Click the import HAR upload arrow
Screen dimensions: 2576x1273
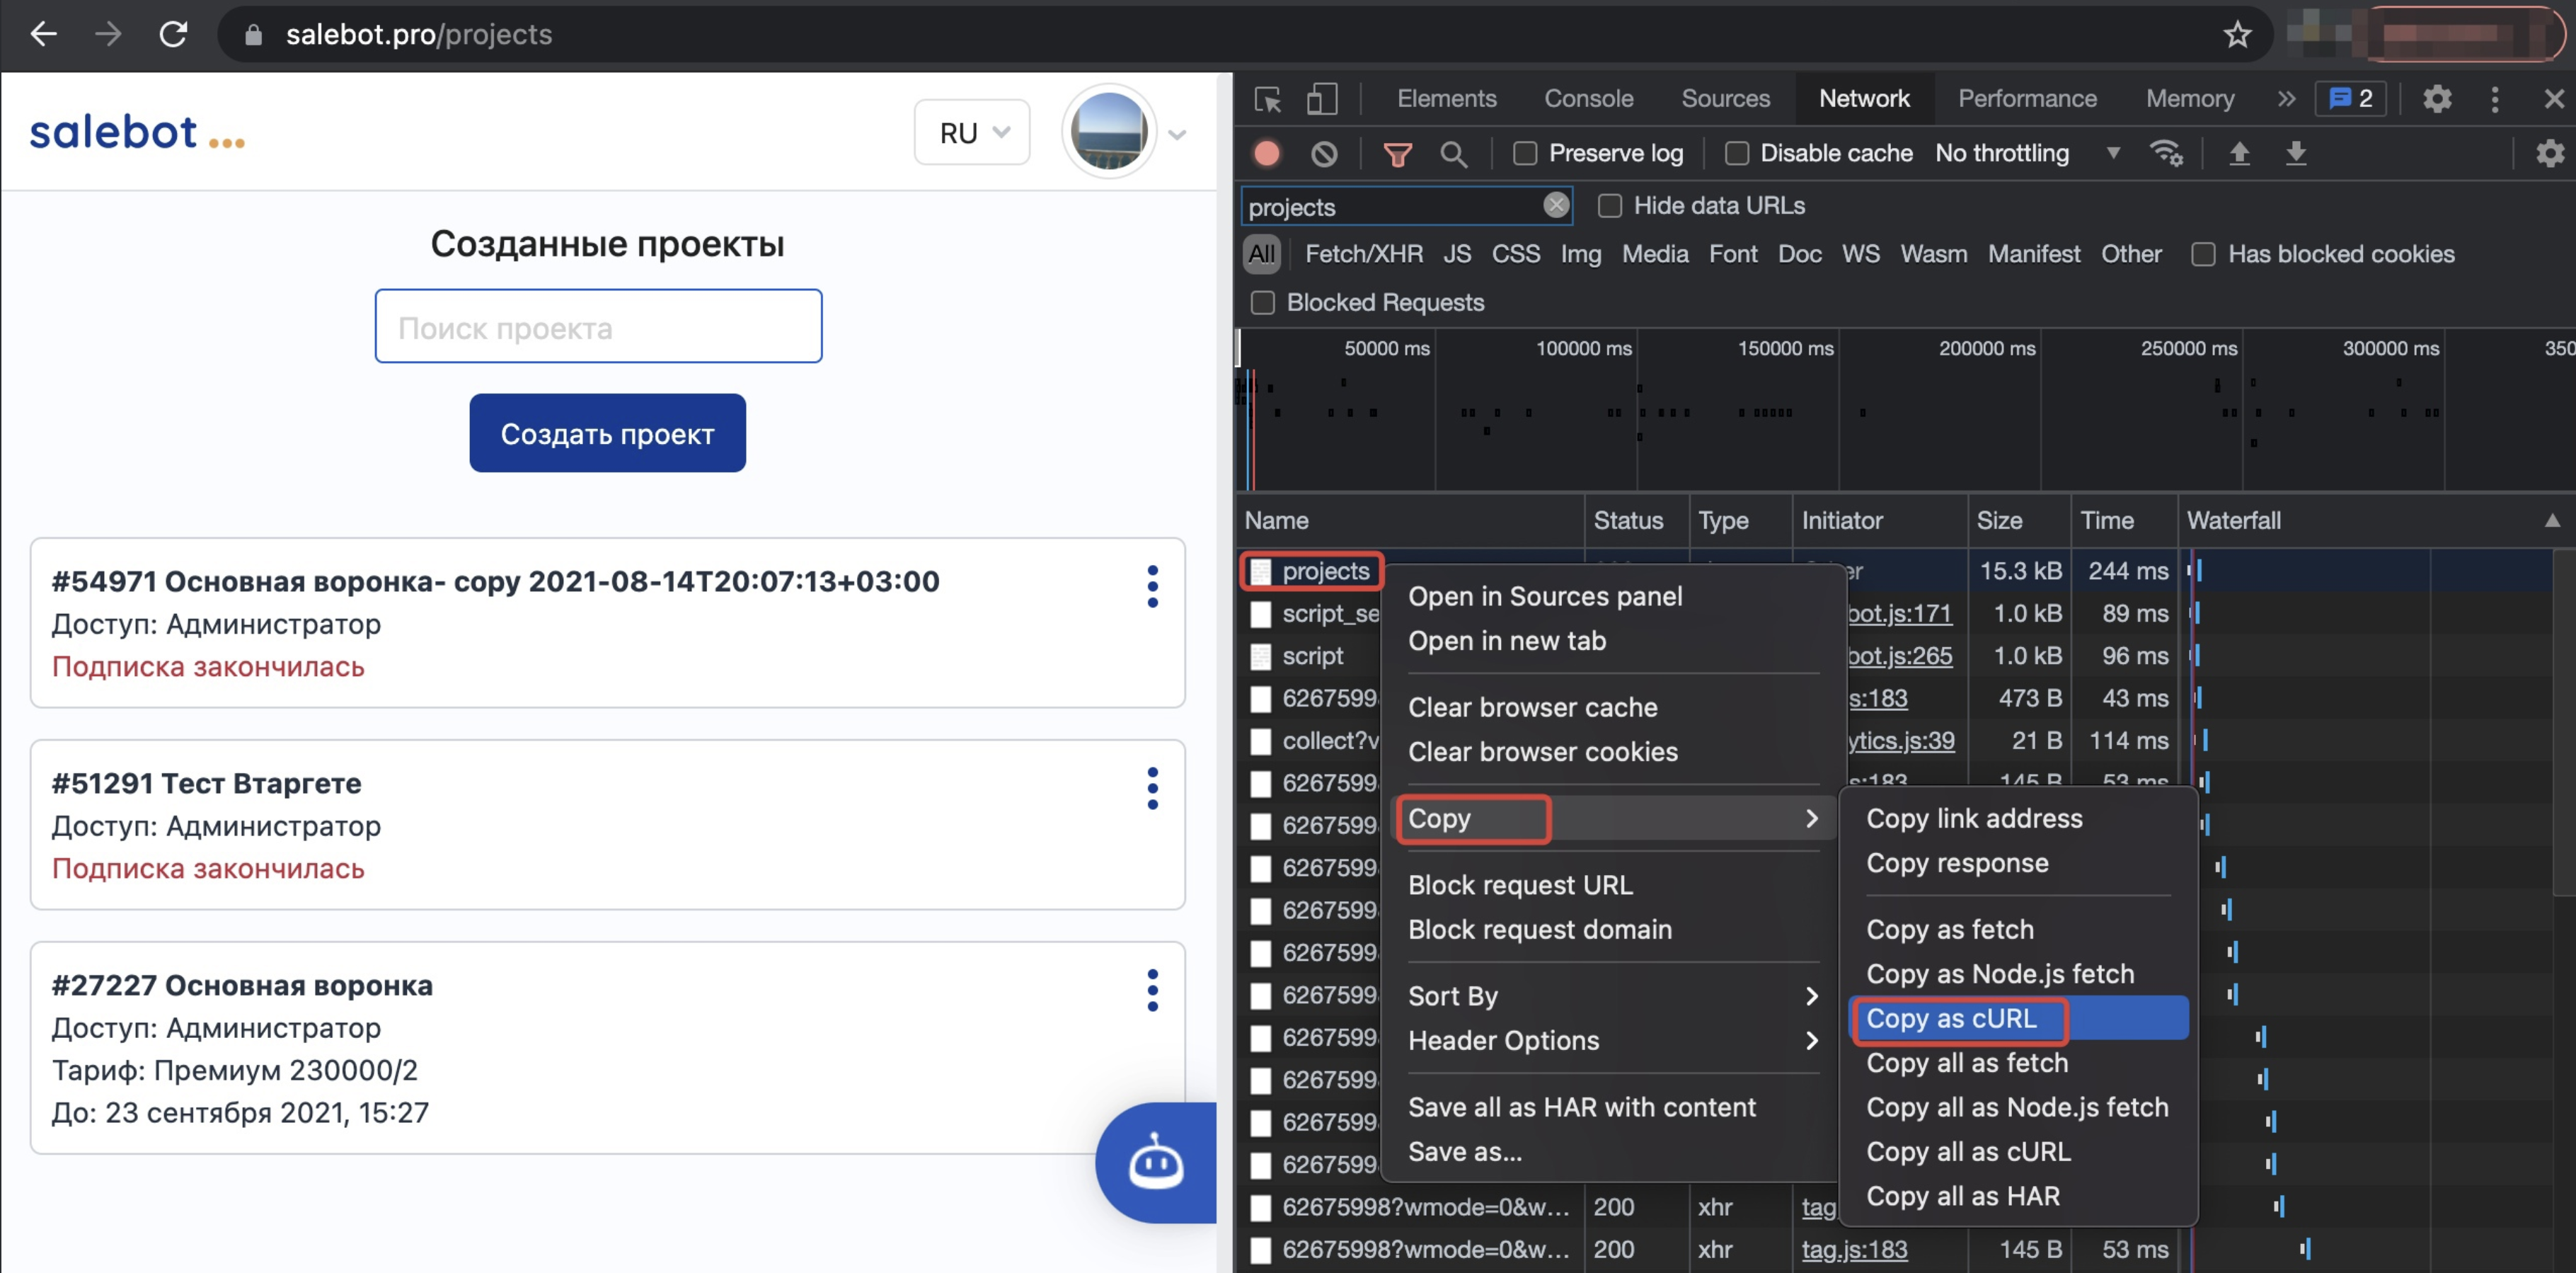point(2239,153)
